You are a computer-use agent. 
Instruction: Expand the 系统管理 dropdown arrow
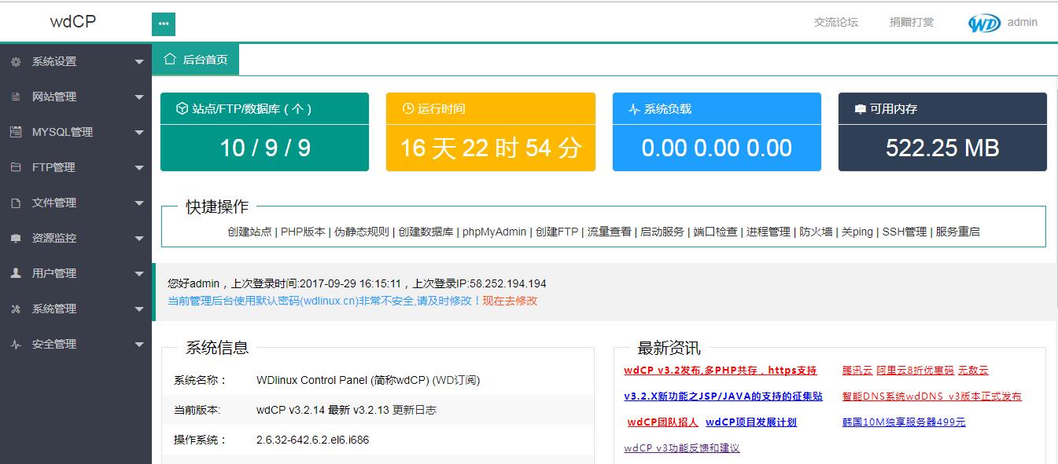tap(139, 309)
